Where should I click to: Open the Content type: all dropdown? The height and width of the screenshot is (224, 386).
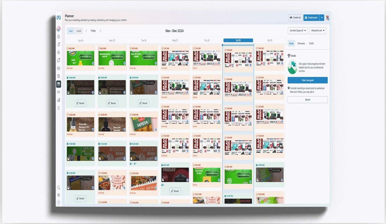(298, 31)
